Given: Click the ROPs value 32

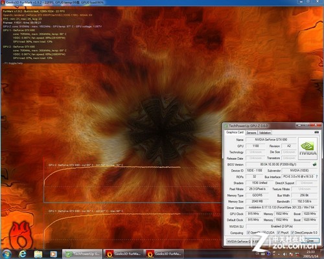Looking at the screenshot, I should point(255,177).
